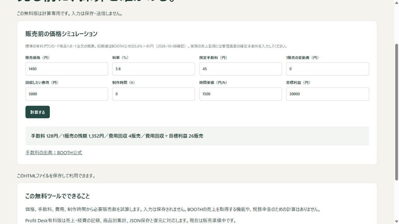Click the 計算する button
This screenshot has width=399, height=224.
(x=38, y=112)
